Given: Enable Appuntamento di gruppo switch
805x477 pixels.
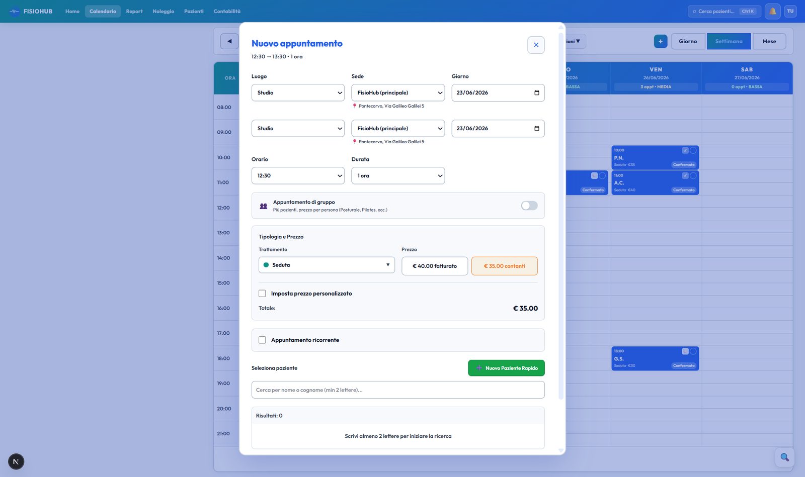Looking at the screenshot, I should pyautogui.click(x=529, y=206).
